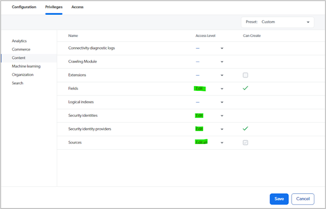
Task: Open the Search privileges category
Action: (17, 83)
